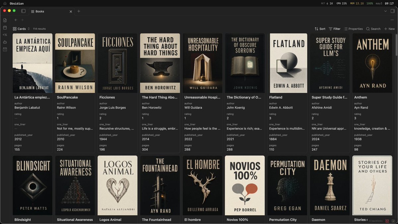Click pages value 98 on Anthem card

(x=356, y=149)
